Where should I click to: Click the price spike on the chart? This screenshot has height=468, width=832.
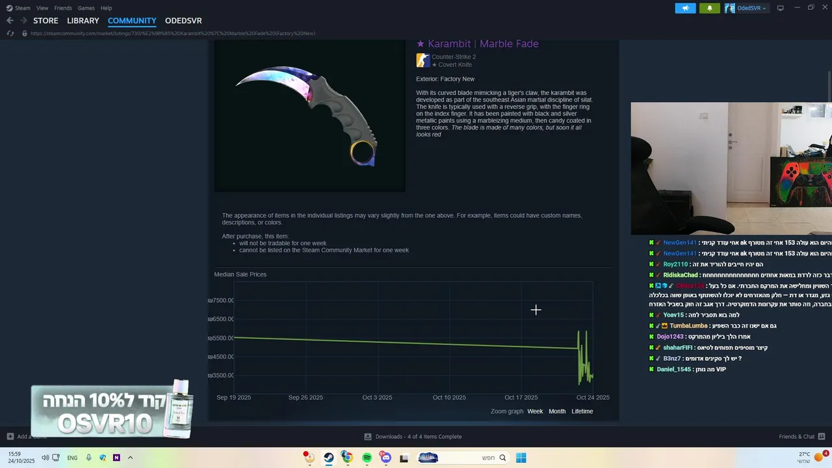[585, 356]
